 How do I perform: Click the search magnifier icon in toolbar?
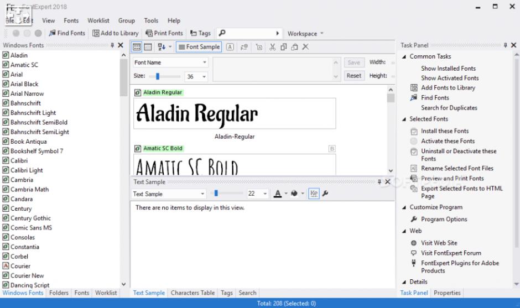pos(222,33)
